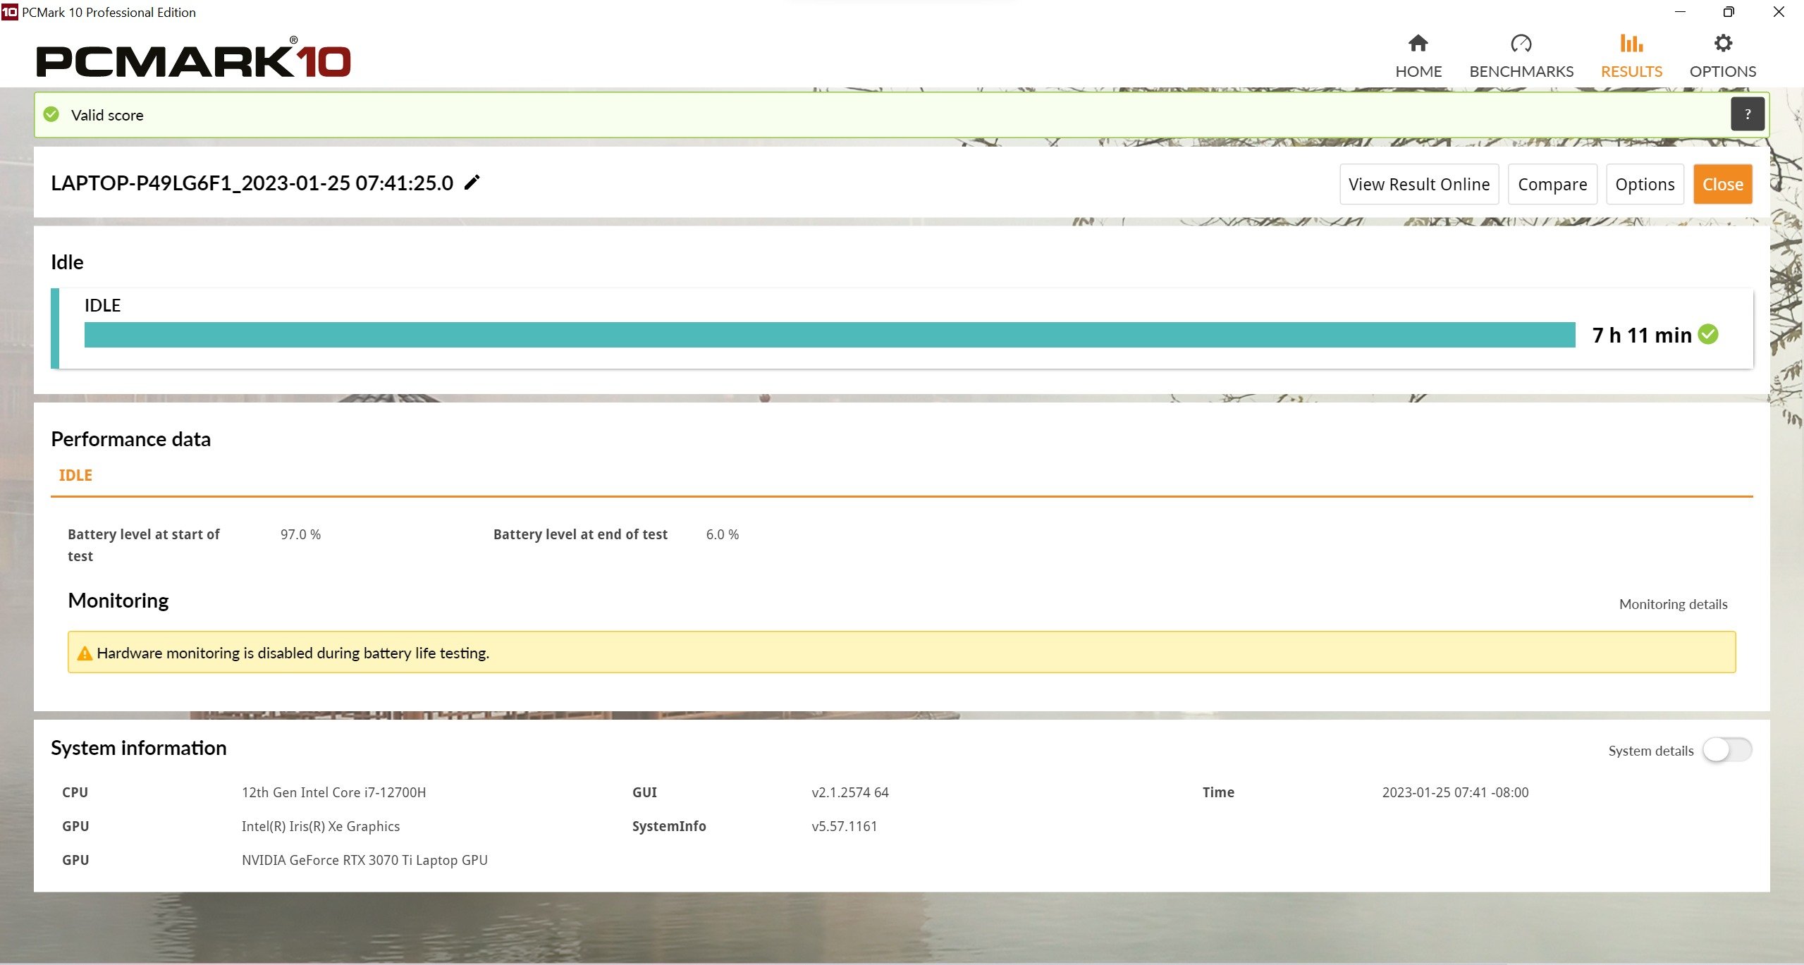Select the IDLE performance tab
Viewport: 1804px width, 965px height.
(76, 475)
